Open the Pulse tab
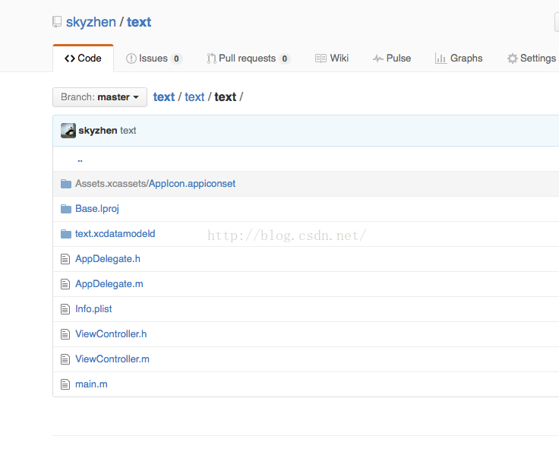The width and height of the screenshot is (559, 455). click(392, 58)
